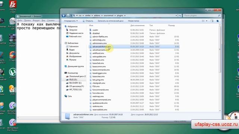This screenshot has height=134, width=239.
Task: Select file adminhelp.smx
Action: pos(99,40)
